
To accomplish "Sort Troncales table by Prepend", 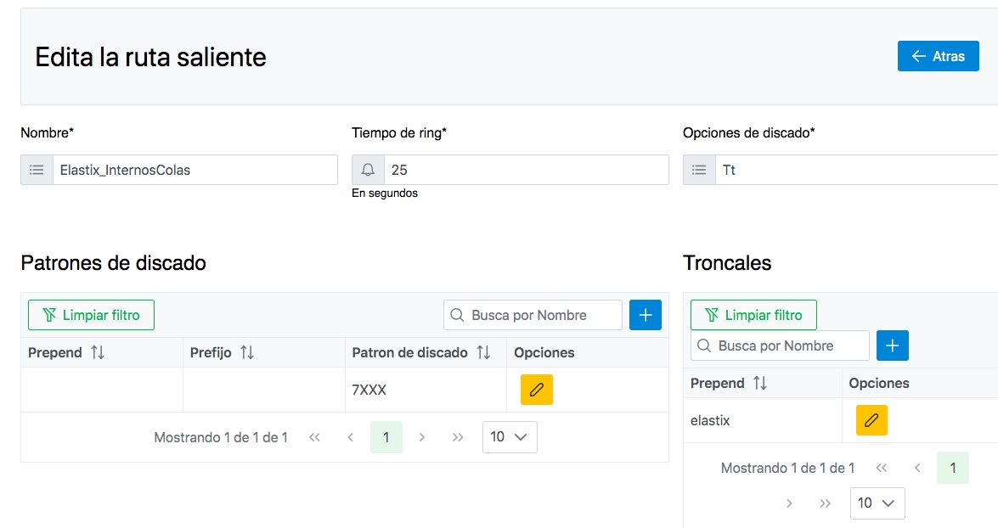I will coord(760,383).
